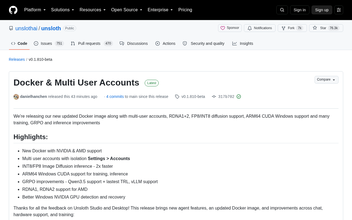Click the Sponsor button label
Screen dimensions: 352x220
(x=233, y=28)
